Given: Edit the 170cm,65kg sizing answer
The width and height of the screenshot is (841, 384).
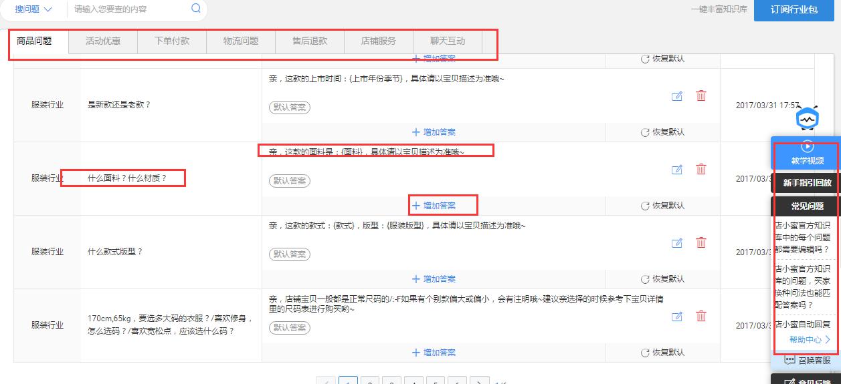Looking at the screenshot, I should tap(677, 317).
